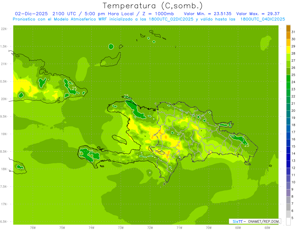Click the date text "02-Dic-2025"
The height and width of the screenshot is (231, 300).
[x=31, y=14]
